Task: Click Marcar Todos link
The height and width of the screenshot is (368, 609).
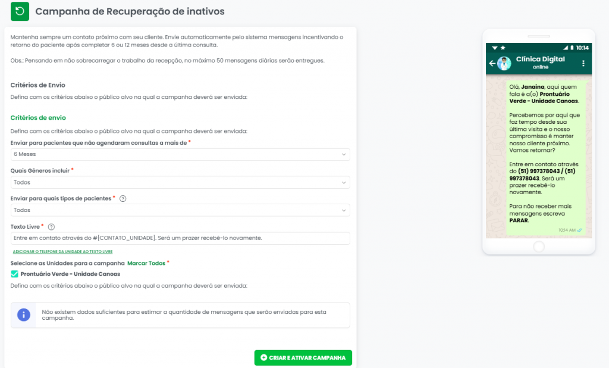Action: [x=146, y=263]
